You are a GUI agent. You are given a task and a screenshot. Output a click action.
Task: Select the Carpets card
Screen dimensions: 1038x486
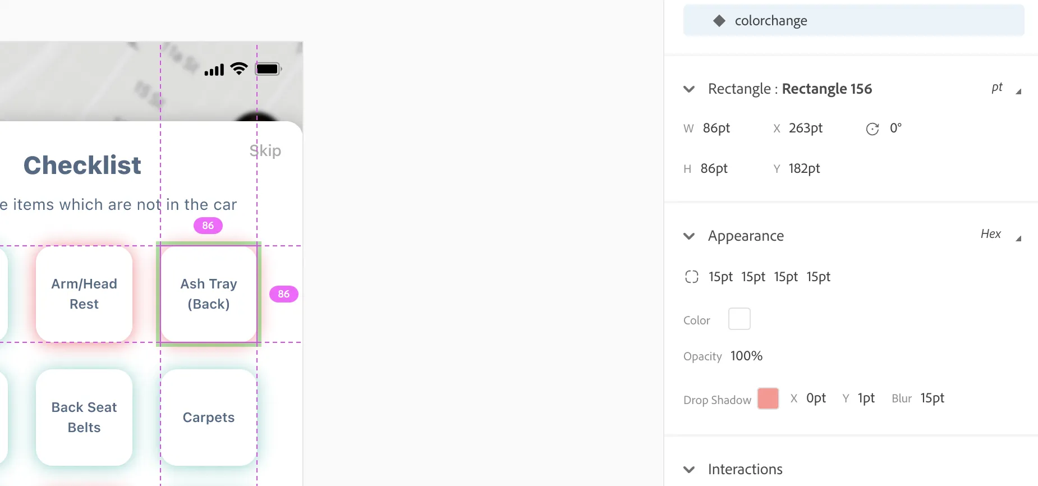[x=209, y=417]
